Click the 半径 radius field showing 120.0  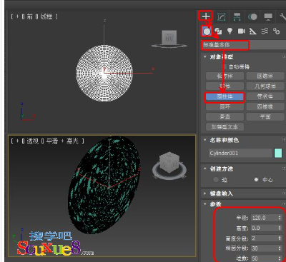[264, 218]
